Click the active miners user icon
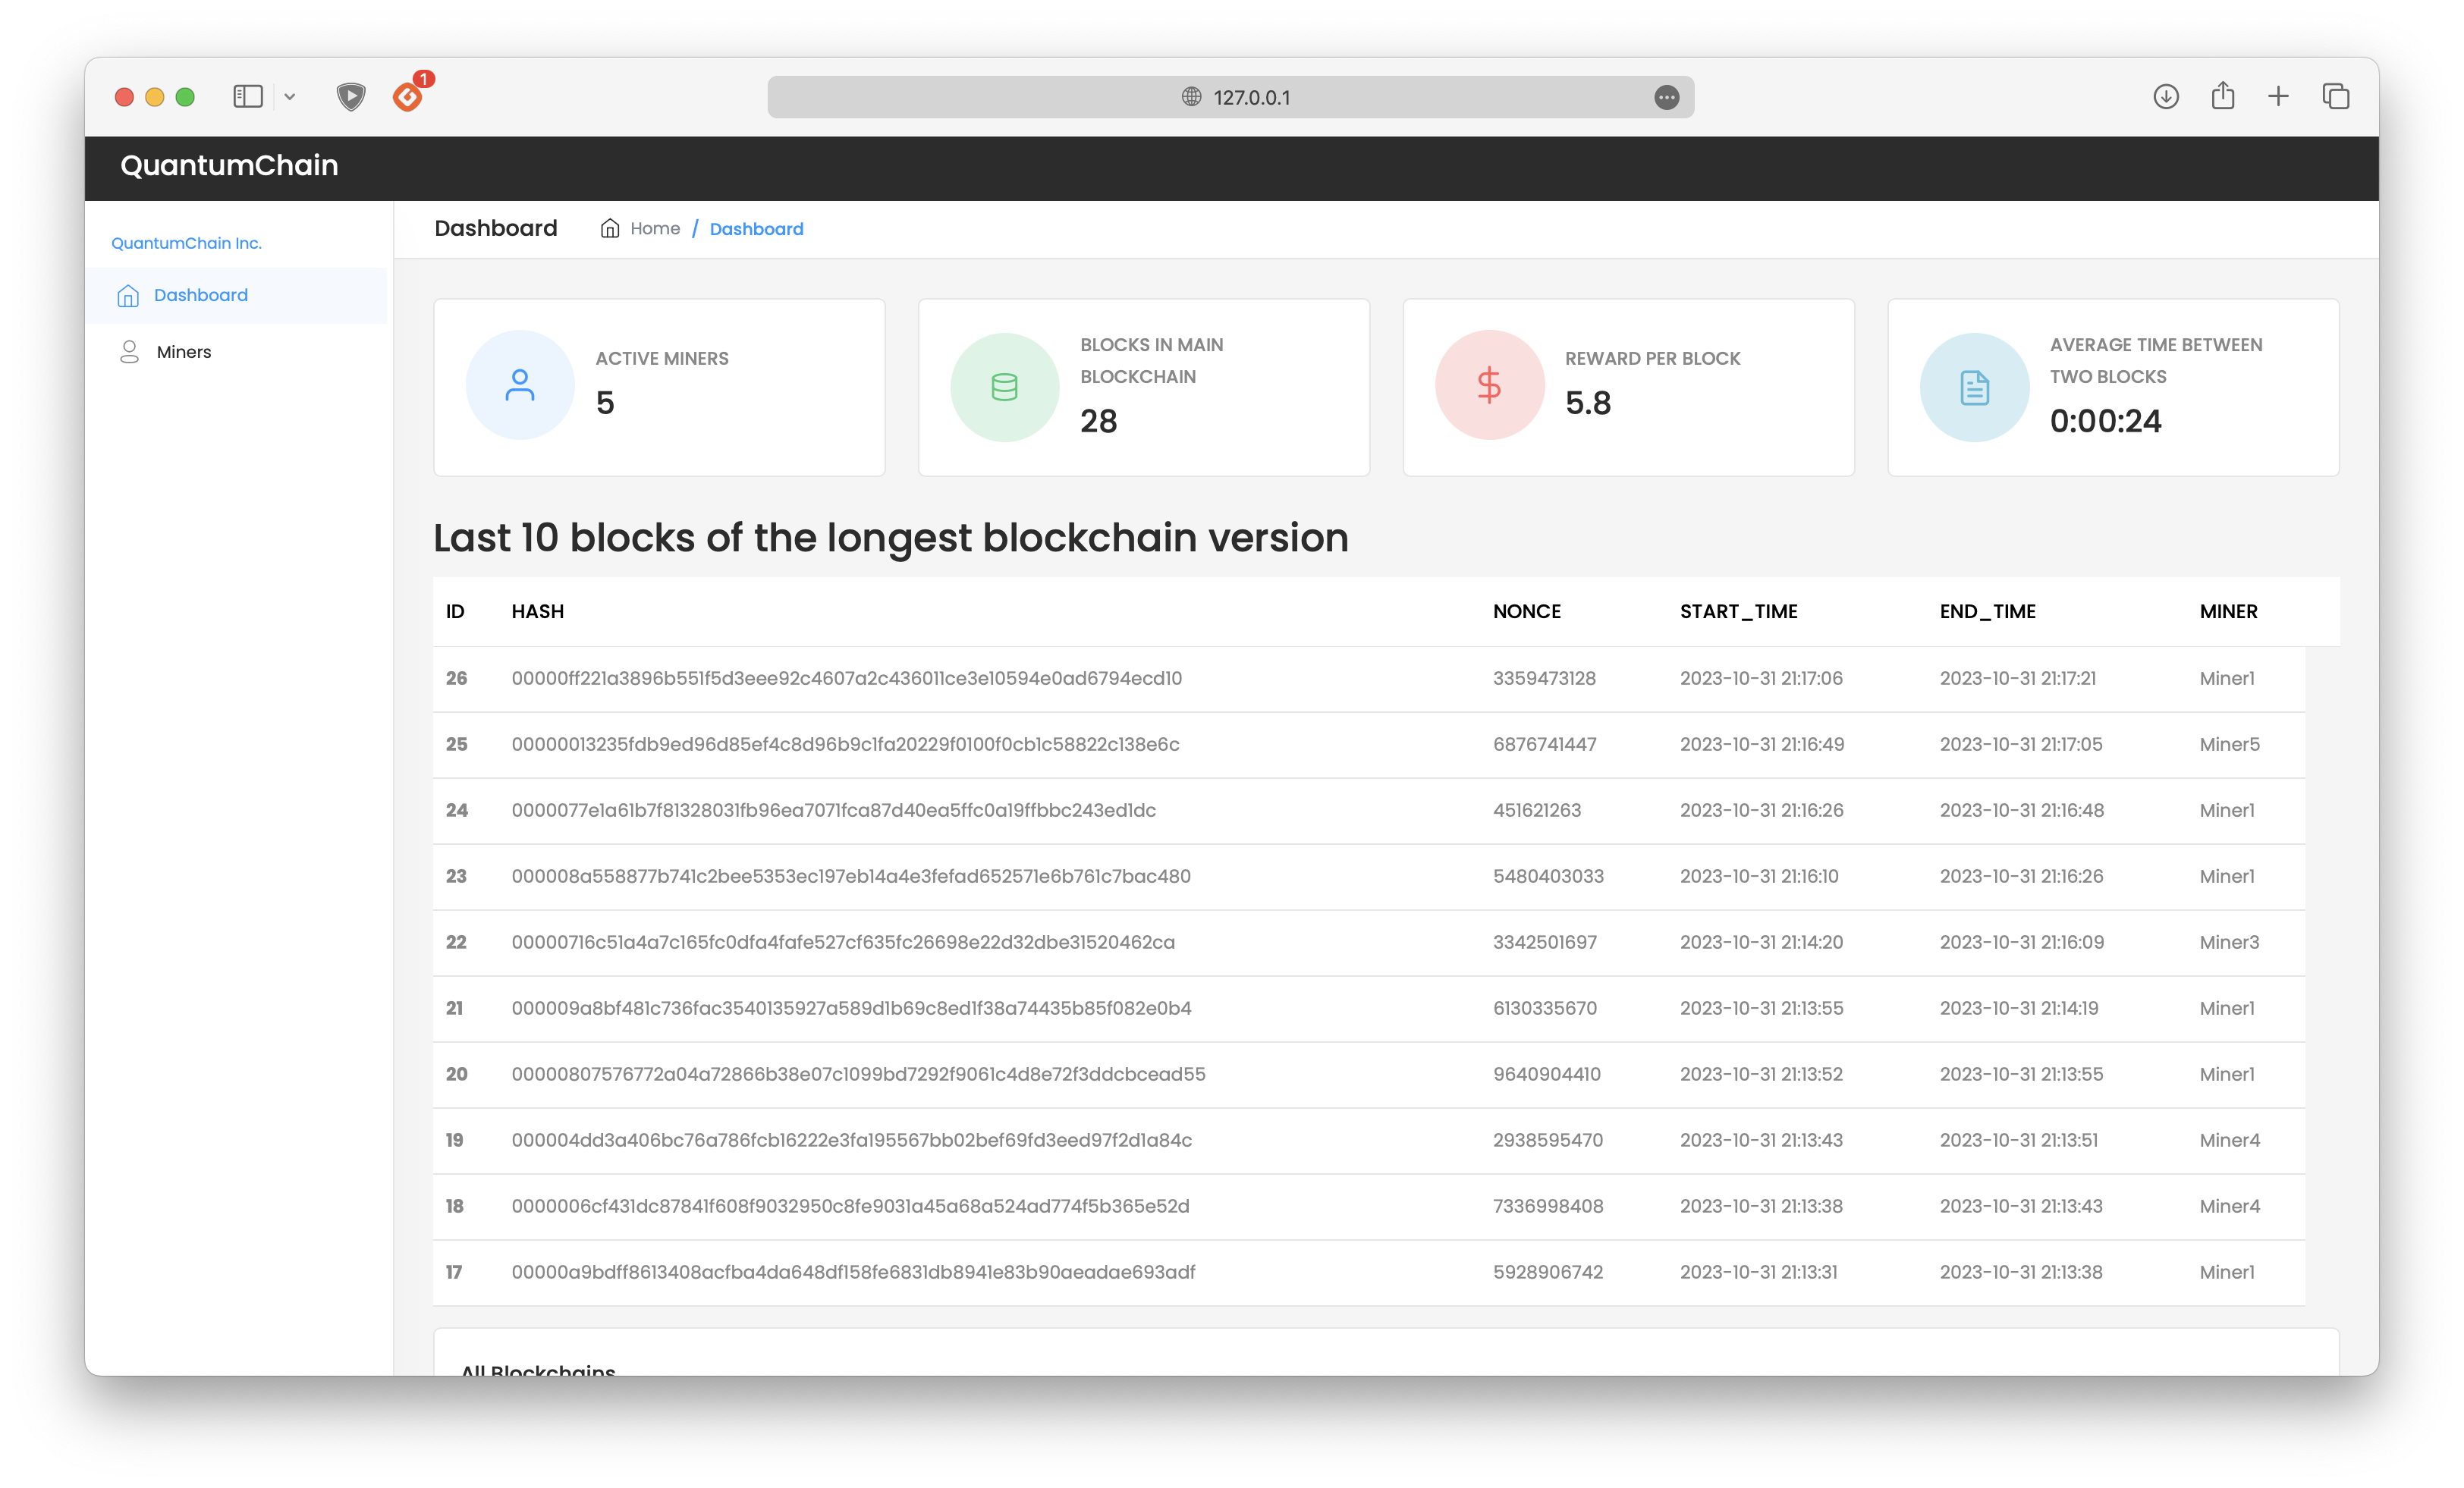Image resolution: width=2464 pixels, height=1488 pixels. pyautogui.click(x=520, y=385)
